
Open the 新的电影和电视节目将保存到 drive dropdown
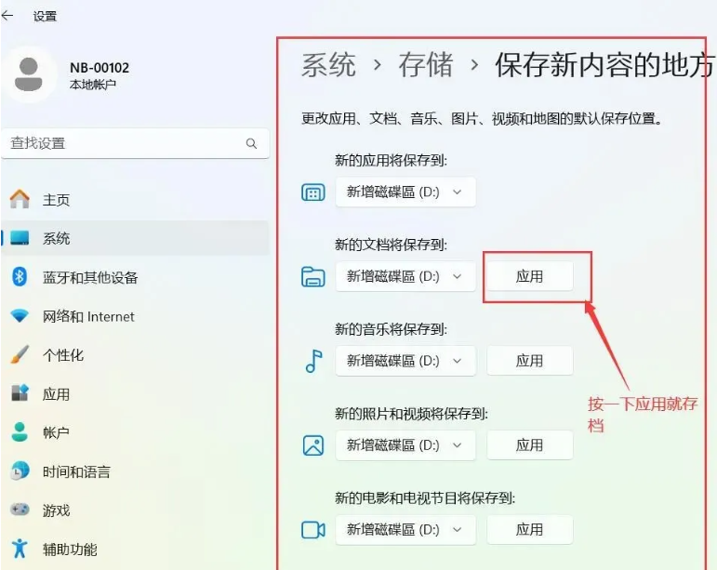click(x=405, y=530)
